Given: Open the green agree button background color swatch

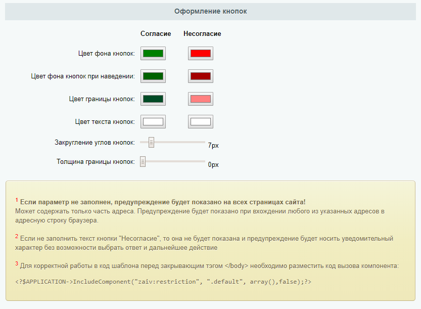Looking at the screenshot, I should [153, 53].
